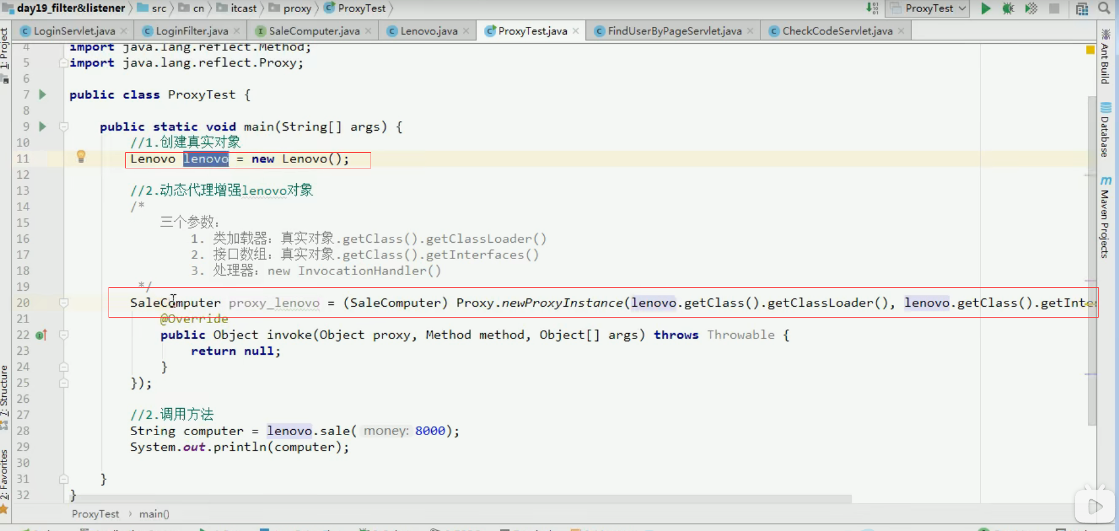Toggle the Favorites tool window
The image size is (1119, 531).
tap(5, 481)
